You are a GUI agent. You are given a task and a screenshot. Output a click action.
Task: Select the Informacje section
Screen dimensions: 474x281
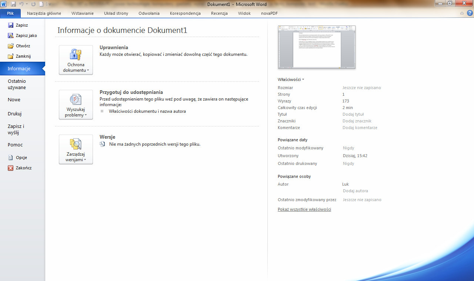22,69
